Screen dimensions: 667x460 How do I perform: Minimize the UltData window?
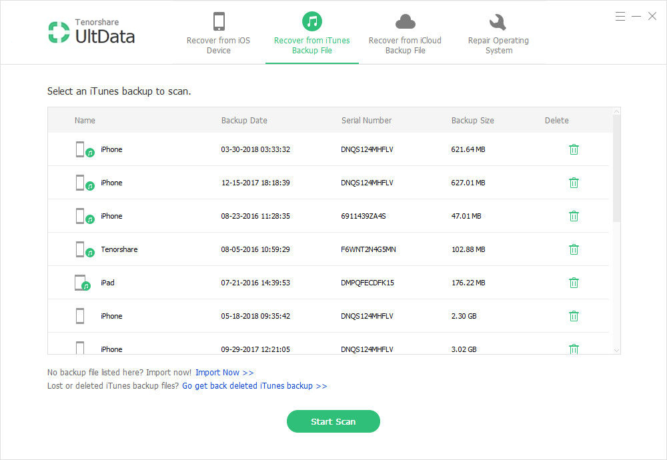[x=636, y=17]
